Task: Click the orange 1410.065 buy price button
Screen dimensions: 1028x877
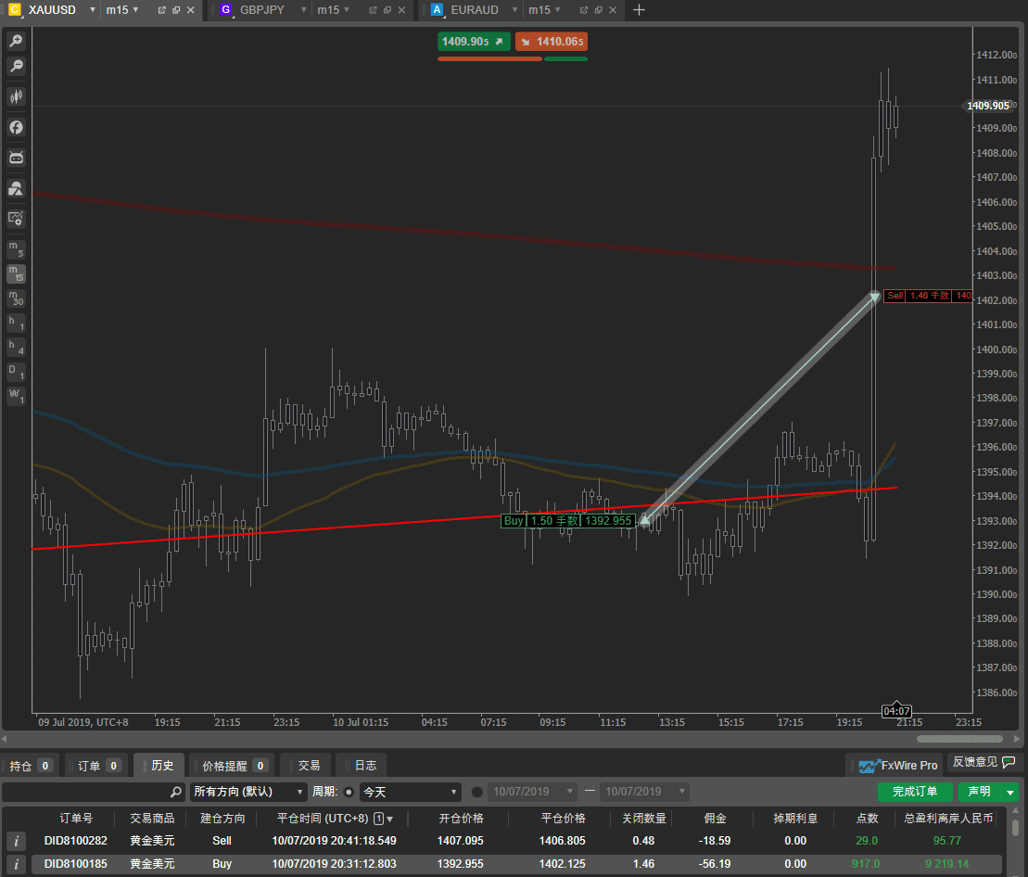Action: pyautogui.click(x=552, y=42)
